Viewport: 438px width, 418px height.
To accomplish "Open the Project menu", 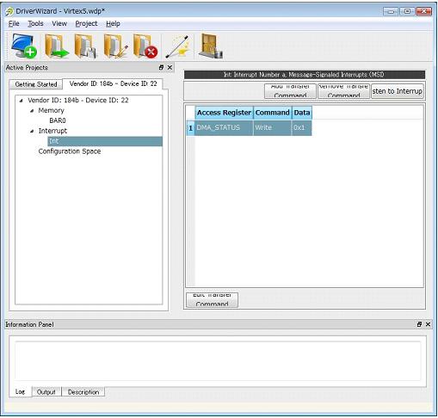I will tap(86, 23).
